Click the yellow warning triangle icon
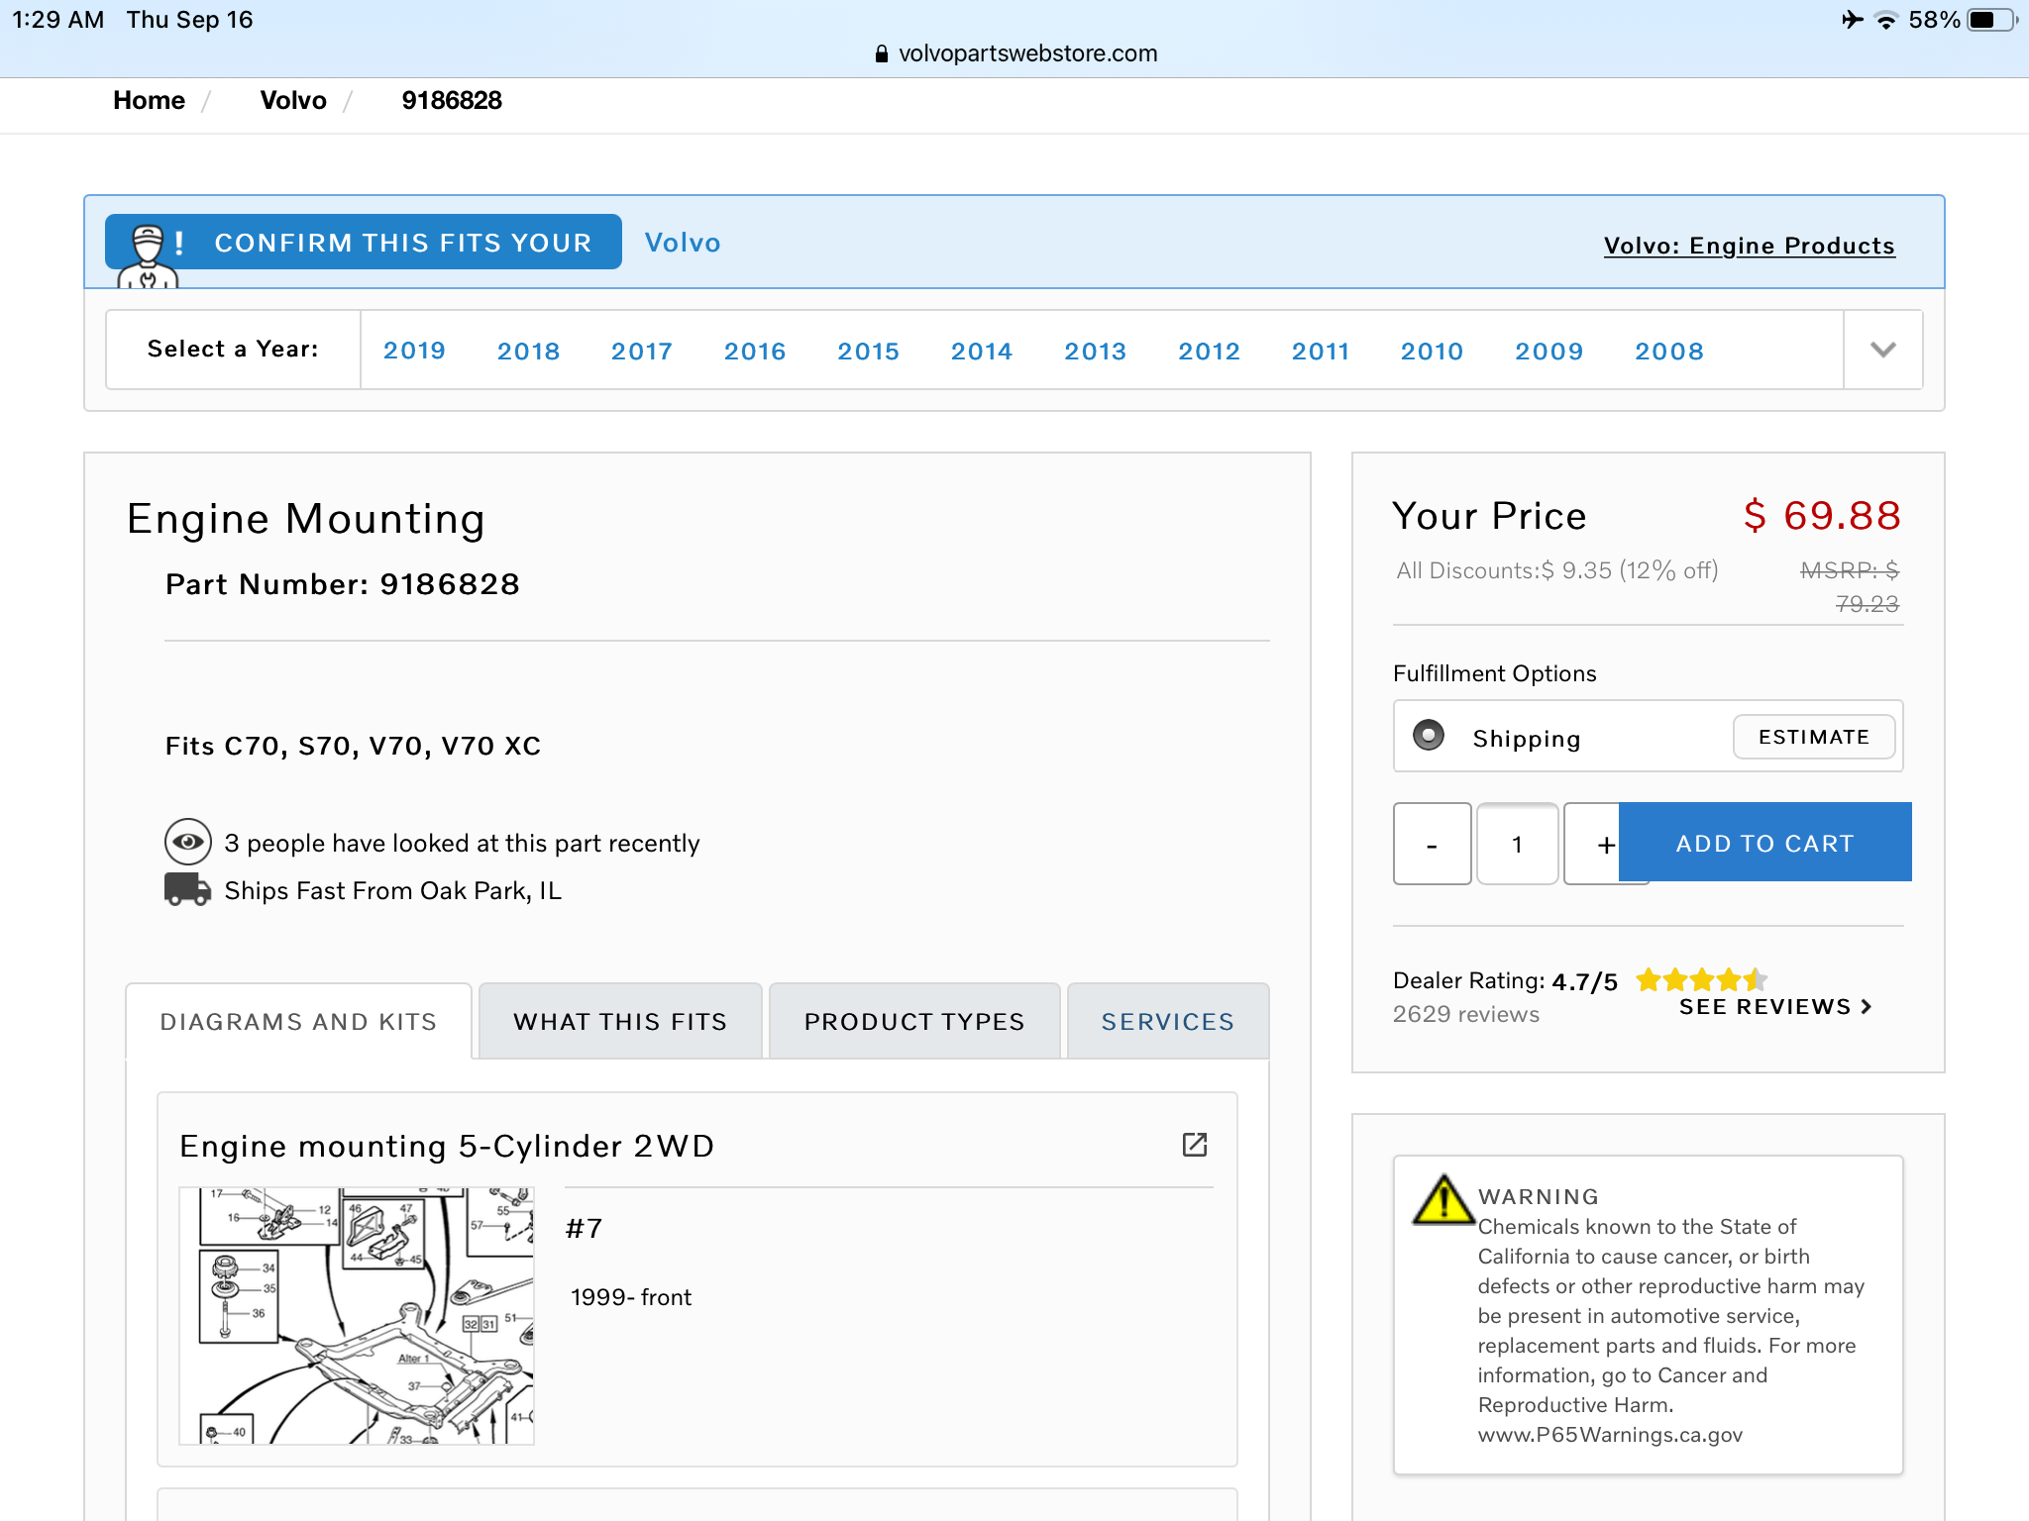 click(1442, 1201)
